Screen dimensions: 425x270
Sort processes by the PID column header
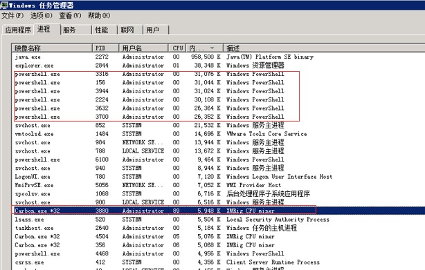pyautogui.click(x=105, y=48)
